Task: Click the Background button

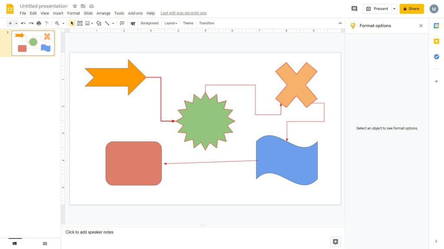Action: coord(150,23)
